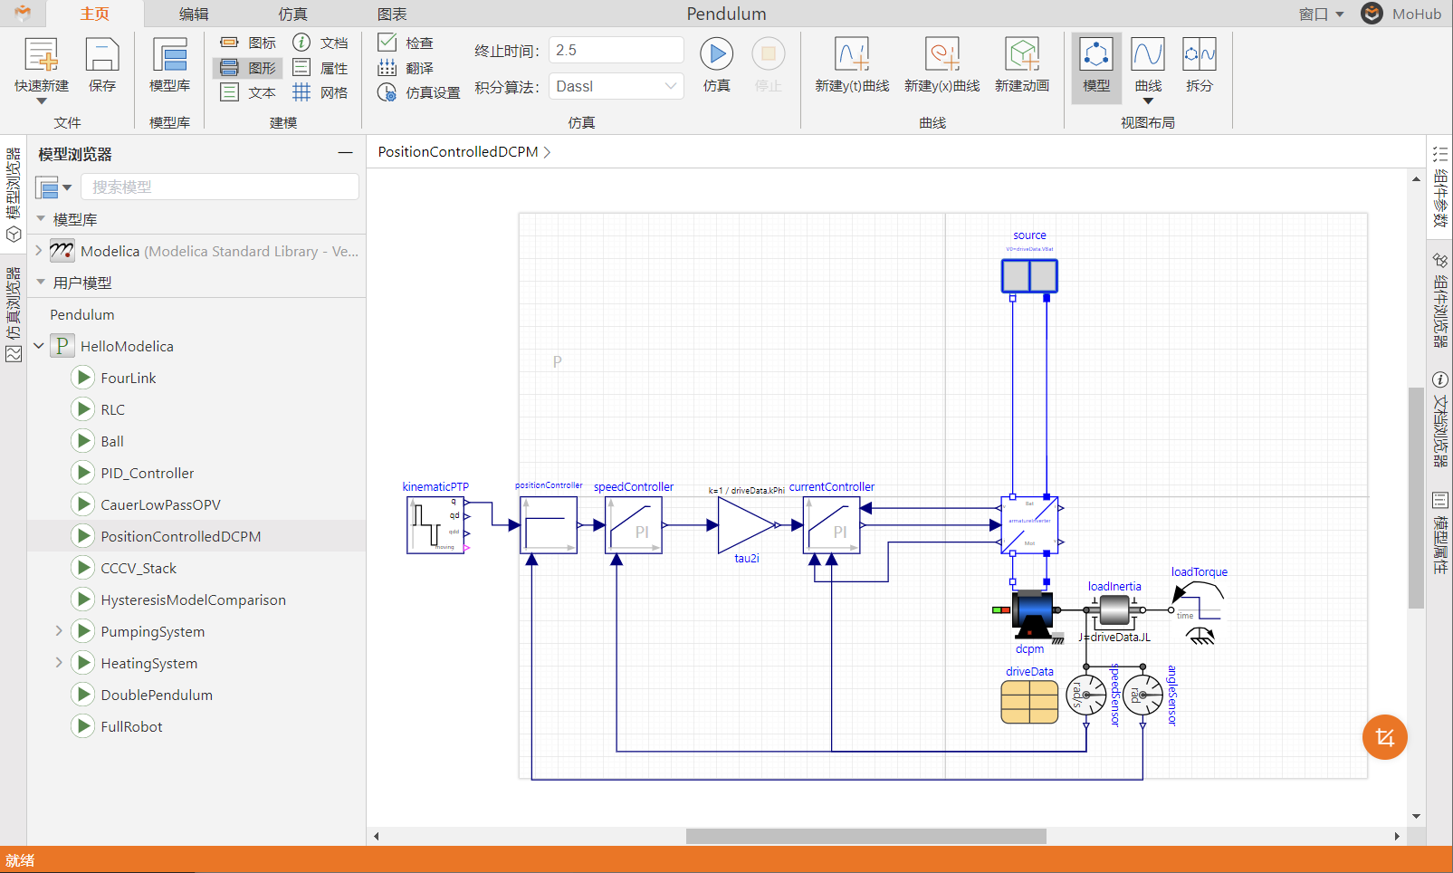Open the Model Library (模型库) icon
The image size is (1453, 873).
point(169,56)
